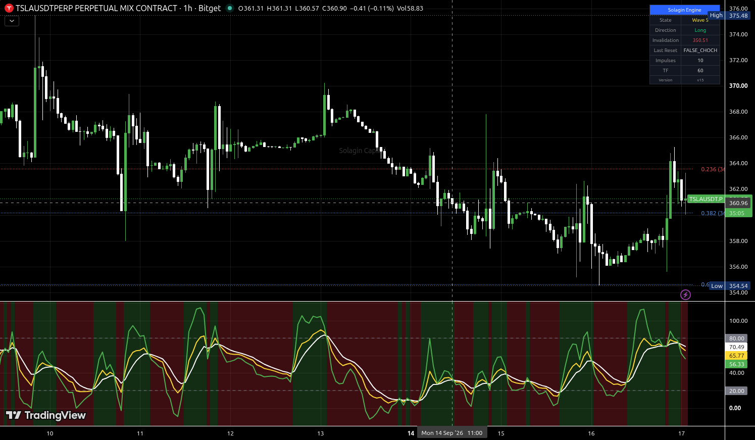
Task: Click the green market status dot
Action: tap(230, 8)
